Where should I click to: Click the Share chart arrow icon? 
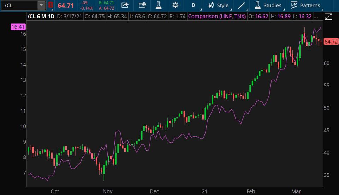click(x=125, y=5)
